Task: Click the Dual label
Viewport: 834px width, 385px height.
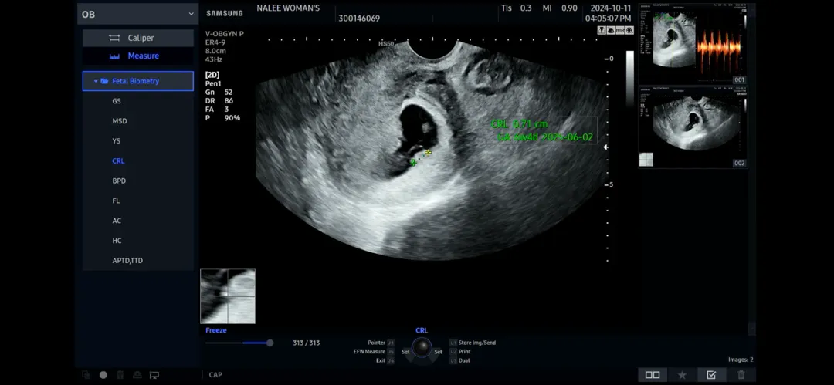Action: point(464,360)
